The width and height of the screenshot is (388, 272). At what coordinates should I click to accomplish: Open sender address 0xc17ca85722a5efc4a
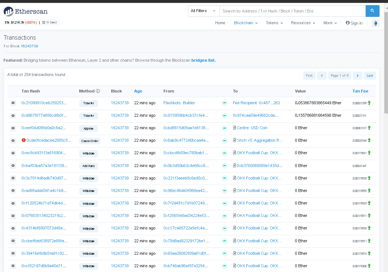click(186, 228)
